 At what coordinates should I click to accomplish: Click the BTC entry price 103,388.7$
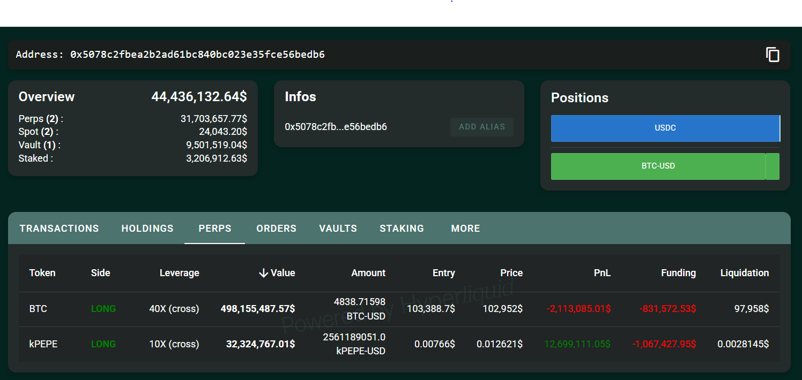[x=431, y=309]
